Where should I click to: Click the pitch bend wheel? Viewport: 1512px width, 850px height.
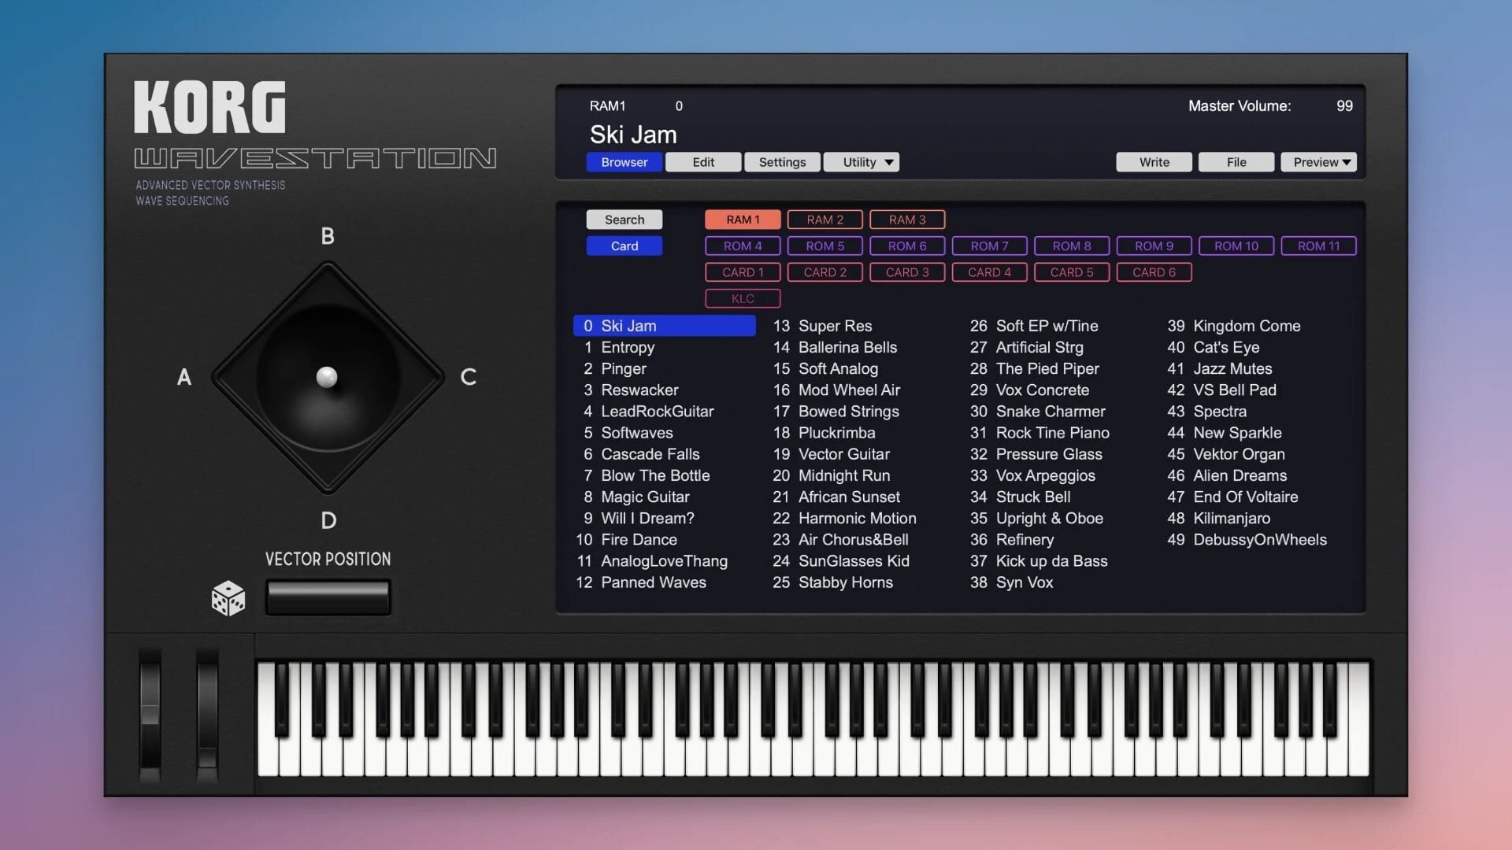150,715
